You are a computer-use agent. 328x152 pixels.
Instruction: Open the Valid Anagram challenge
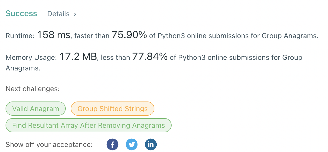coord(36,109)
